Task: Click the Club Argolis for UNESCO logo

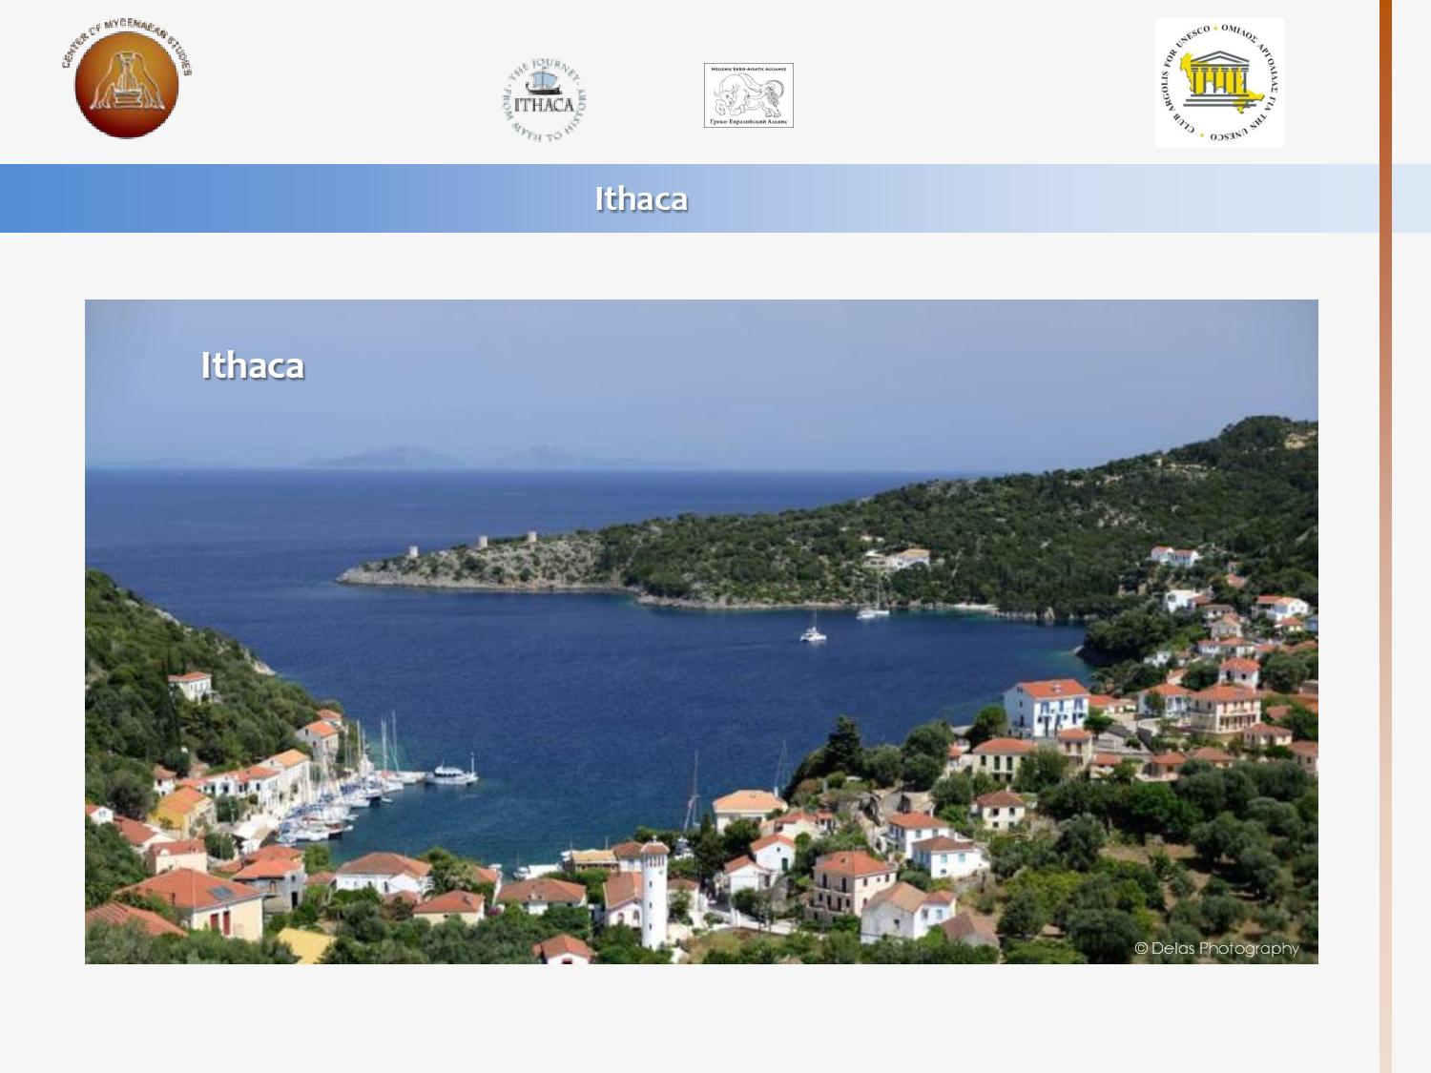Action: 1219,83
